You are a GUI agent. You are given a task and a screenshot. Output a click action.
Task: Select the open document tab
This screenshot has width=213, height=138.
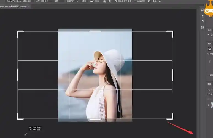click(x=14, y=6)
